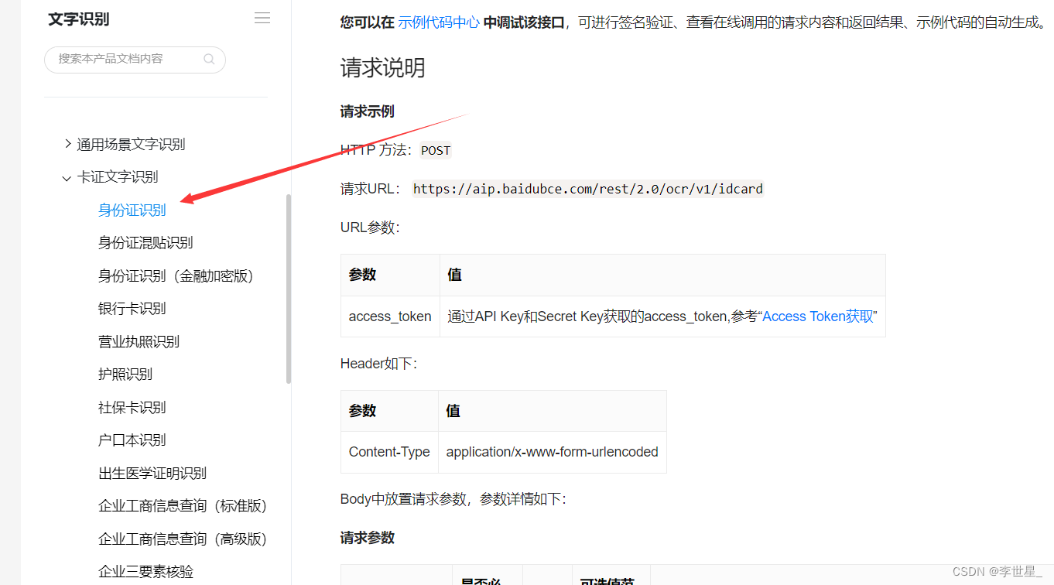Open 企业工商信息查询(标准版) page
The height and width of the screenshot is (585, 1054).
point(183,505)
